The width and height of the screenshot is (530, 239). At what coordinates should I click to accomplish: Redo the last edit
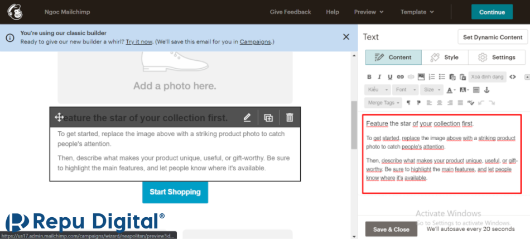coord(492,103)
